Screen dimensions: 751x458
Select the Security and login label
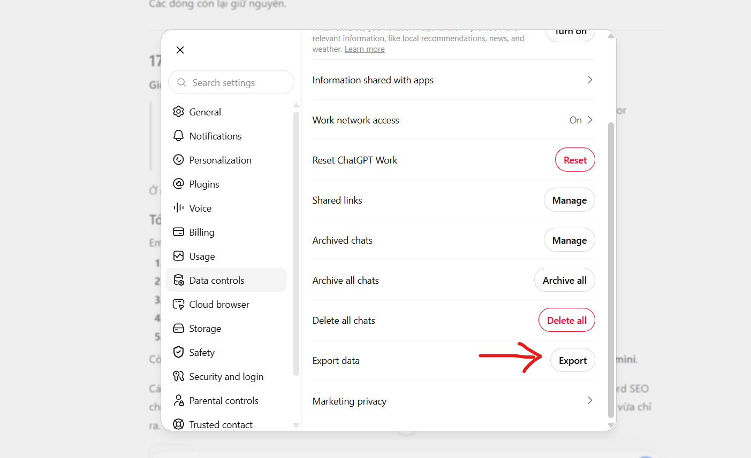(x=226, y=377)
